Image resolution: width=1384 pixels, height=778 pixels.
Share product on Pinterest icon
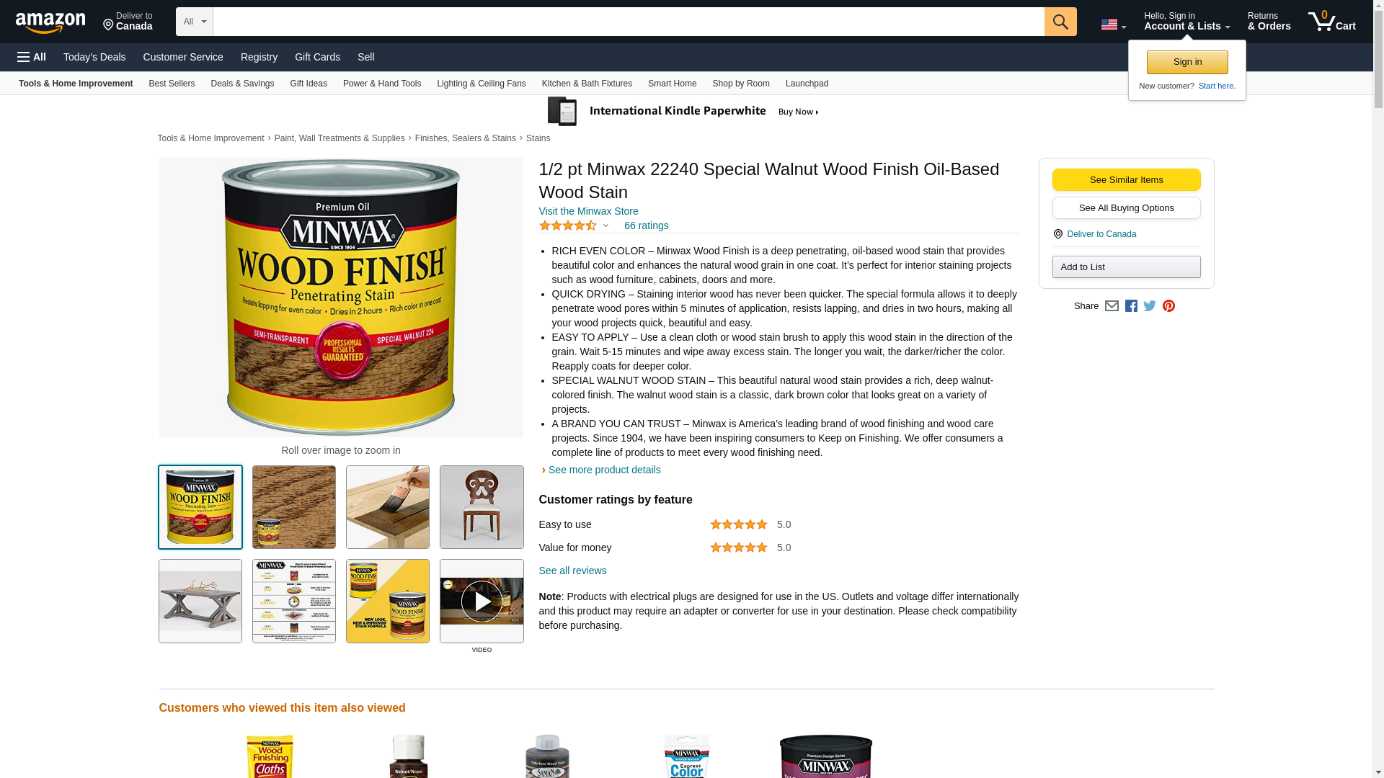[x=1168, y=306]
